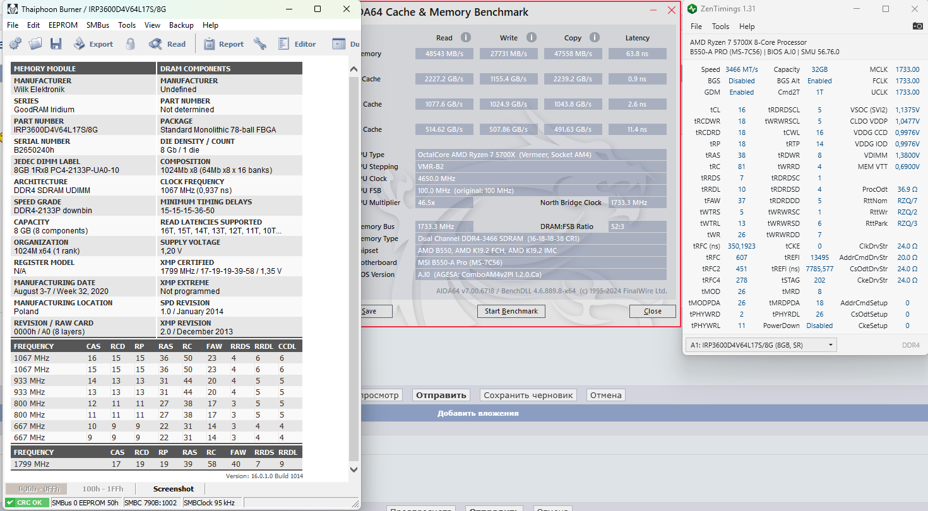This screenshot has height=511, width=928.
Task: Open the SMBus menu
Action: [x=98, y=25]
